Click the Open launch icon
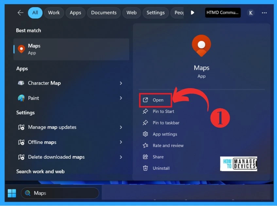 [146, 100]
